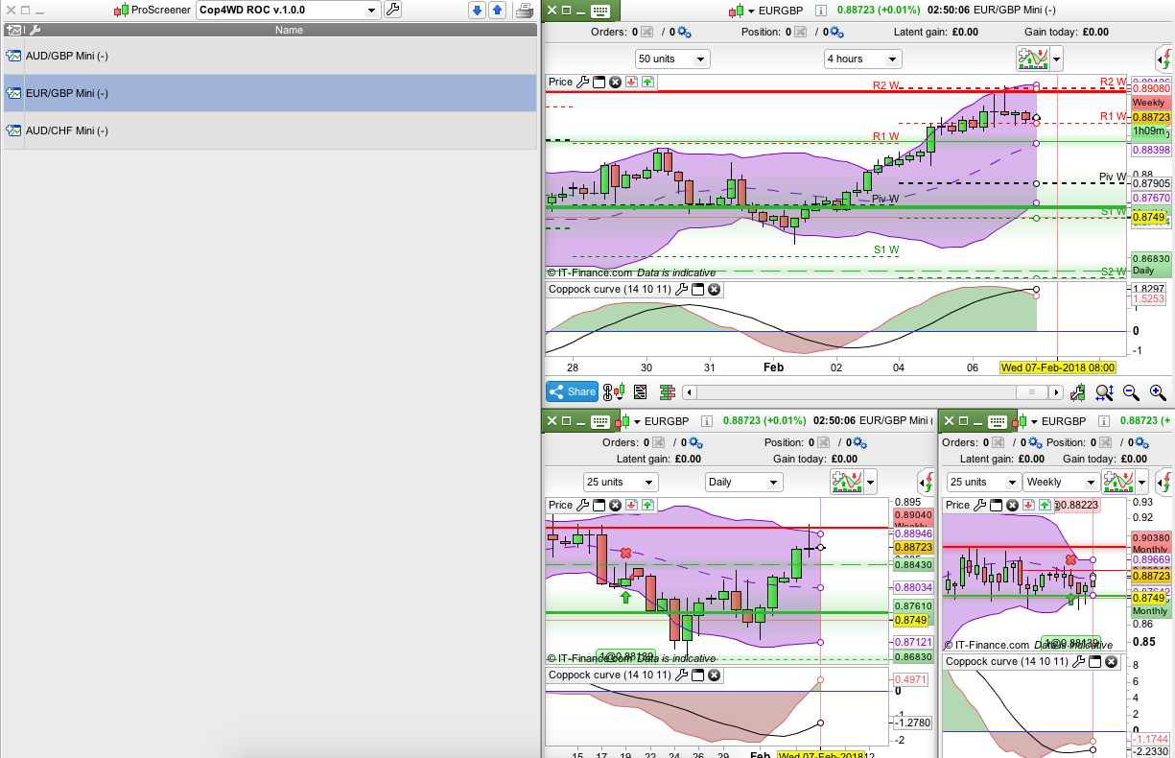The image size is (1175, 758).
Task: Open ProScreener settings wrench icon
Action: (x=392, y=11)
